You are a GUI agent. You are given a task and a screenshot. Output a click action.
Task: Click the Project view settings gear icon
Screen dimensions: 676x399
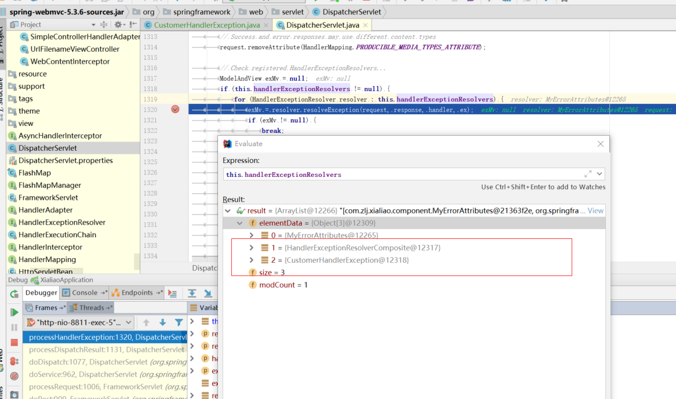[x=118, y=24]
